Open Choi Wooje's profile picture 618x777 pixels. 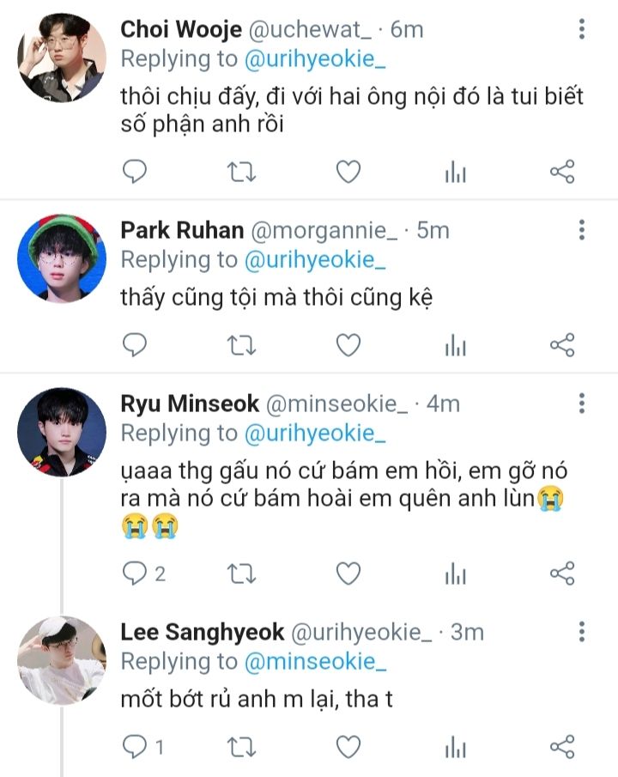[62, 58]
